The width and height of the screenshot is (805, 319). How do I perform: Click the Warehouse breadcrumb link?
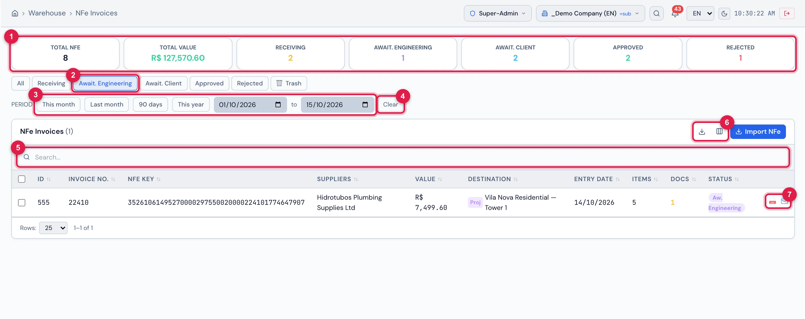[47, 13]
